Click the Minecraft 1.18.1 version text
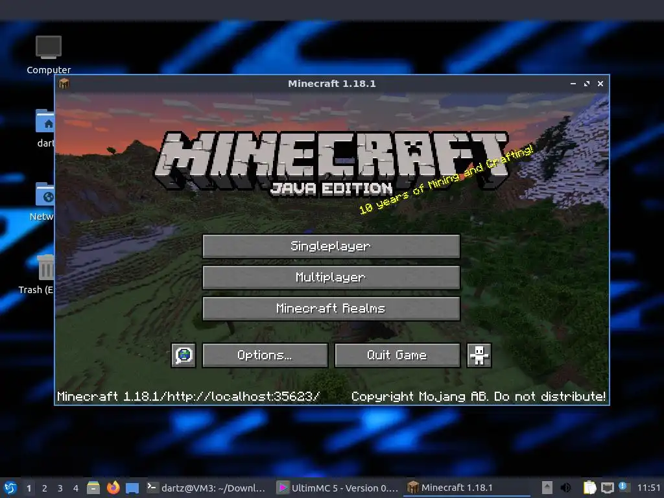Viewport: 664px width, 498px height. 189,396
